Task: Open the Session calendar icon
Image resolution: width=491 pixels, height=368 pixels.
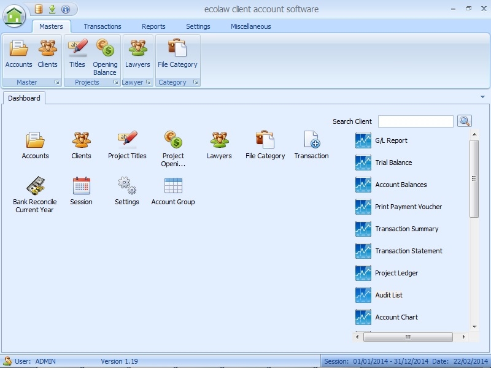Action: click(81, 186)
